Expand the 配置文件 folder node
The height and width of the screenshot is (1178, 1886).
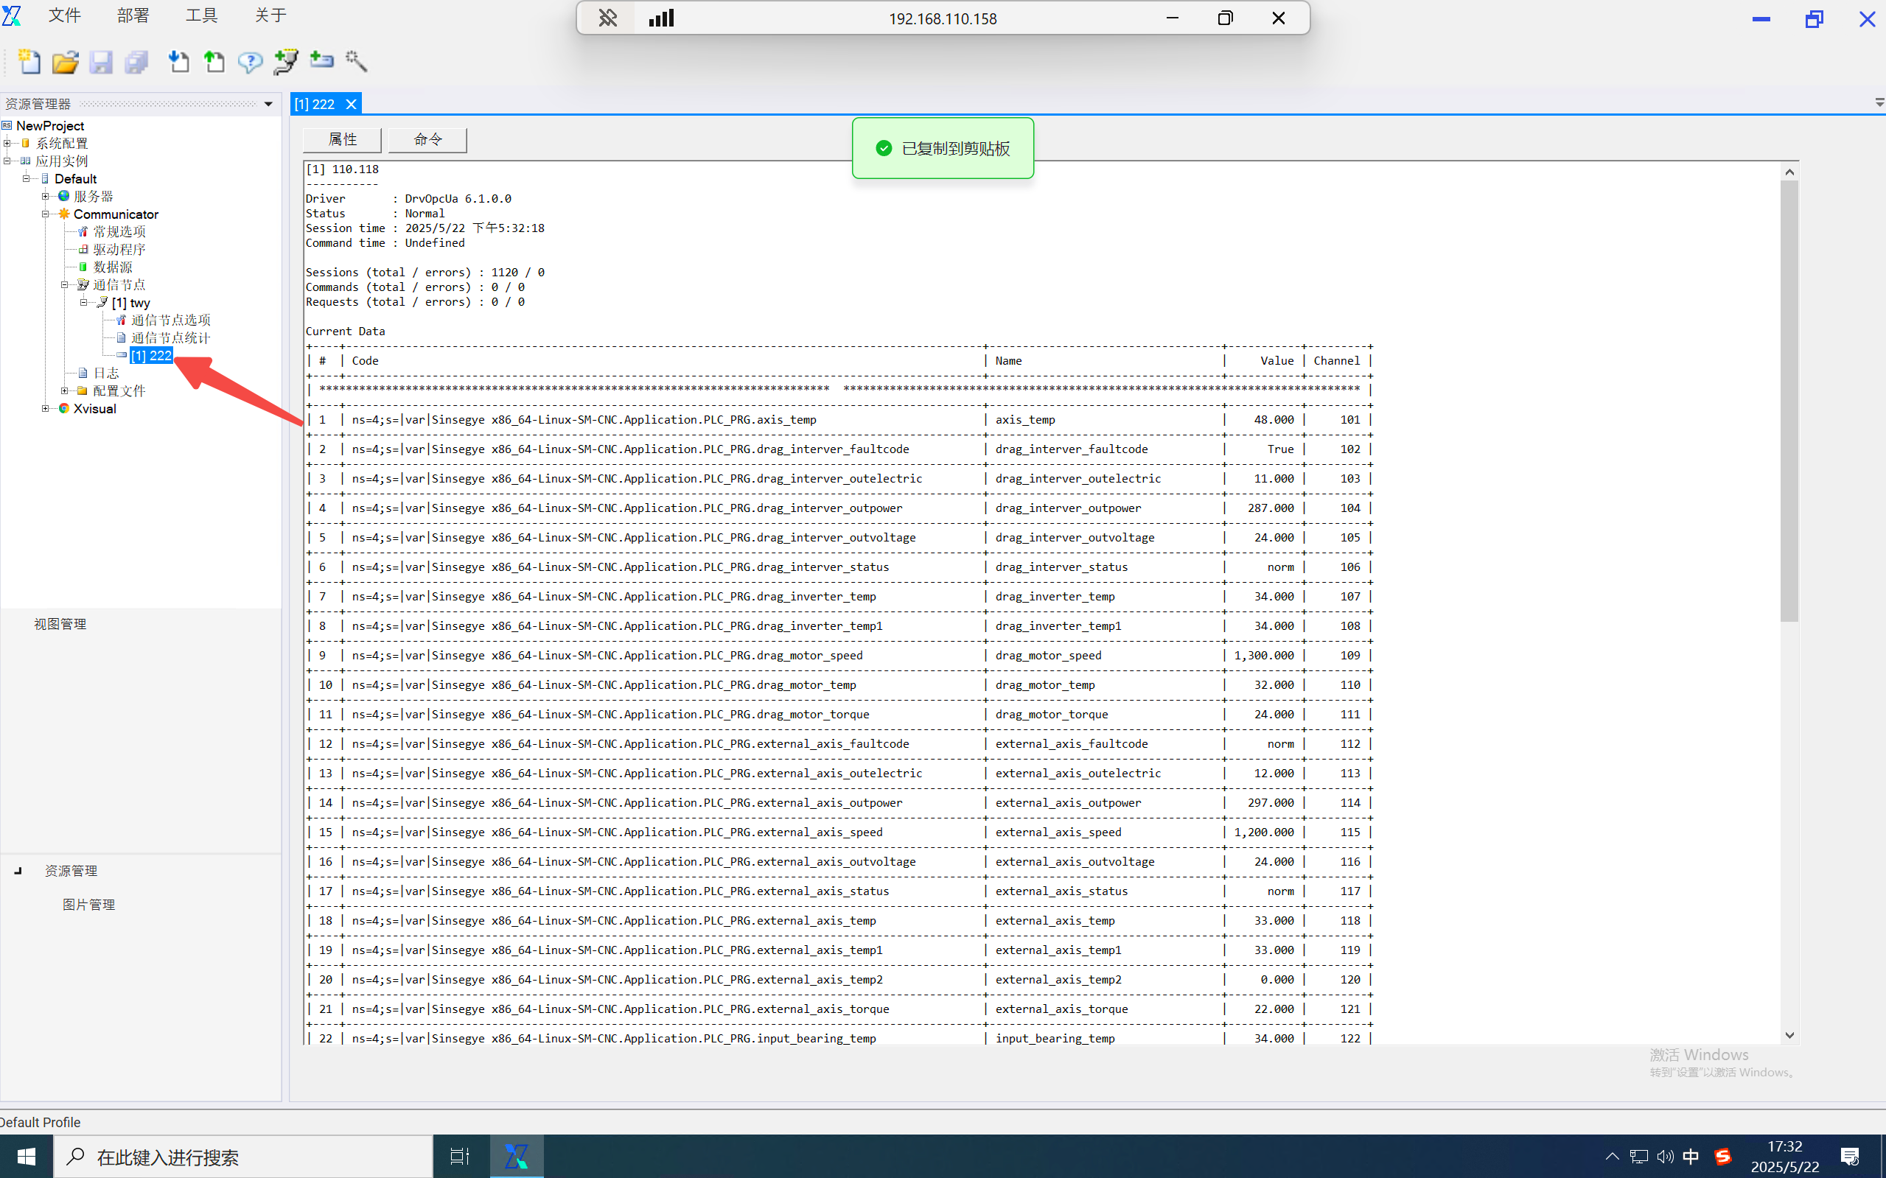(65, 391)
